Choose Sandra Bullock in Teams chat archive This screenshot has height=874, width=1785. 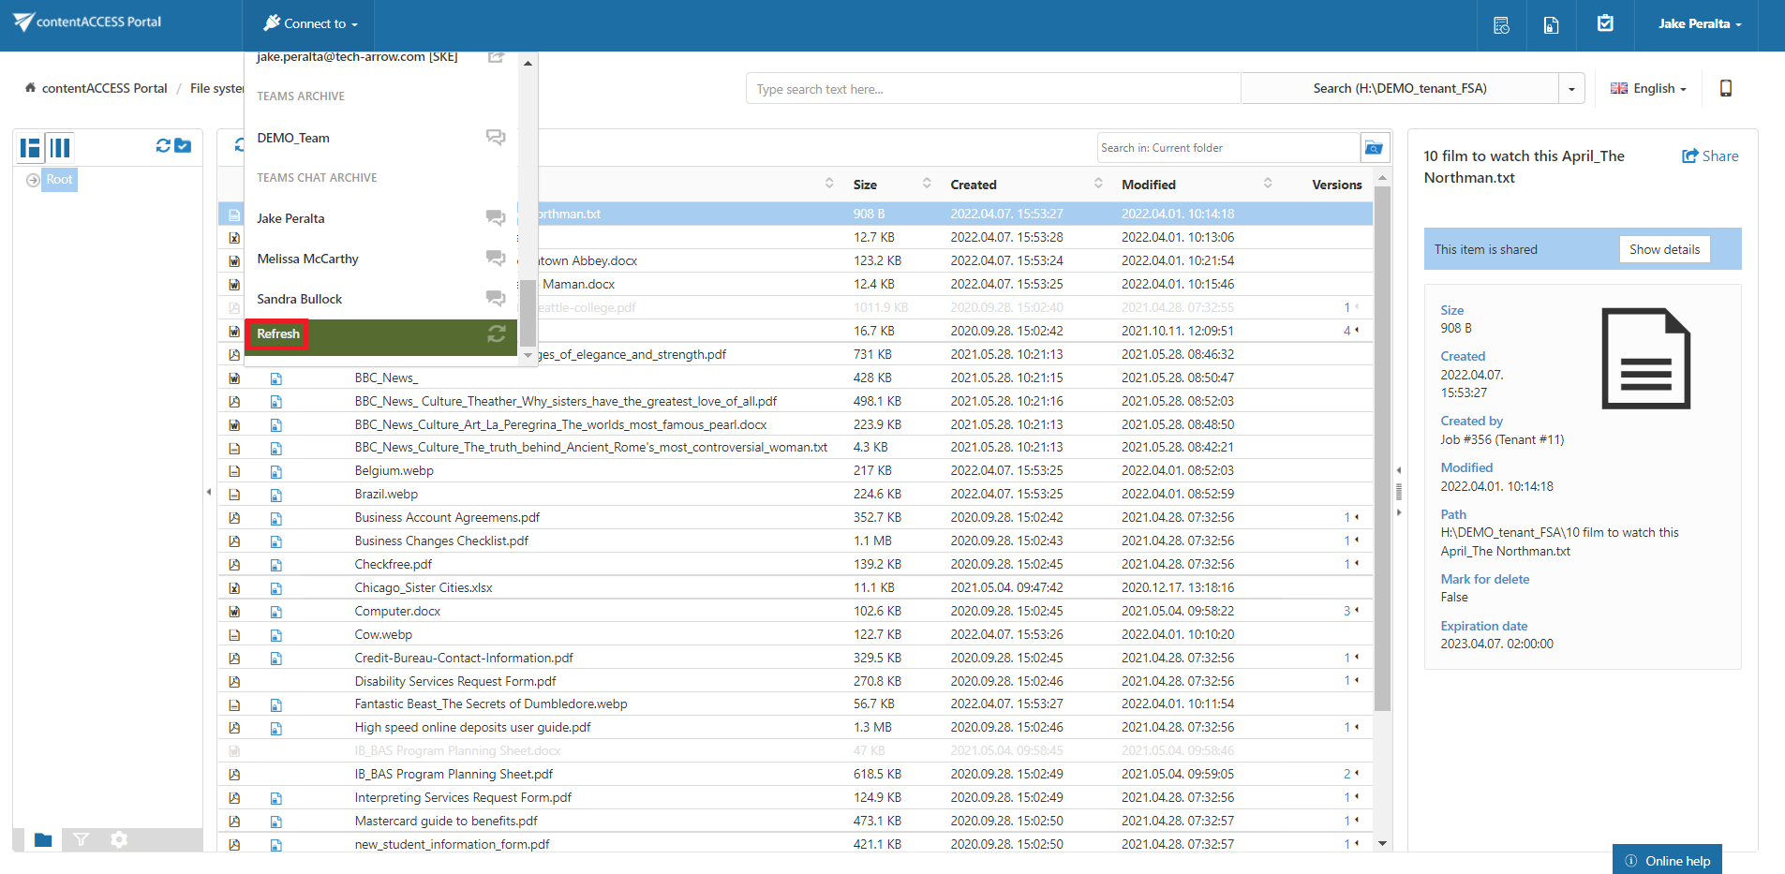tap(300, 299)
